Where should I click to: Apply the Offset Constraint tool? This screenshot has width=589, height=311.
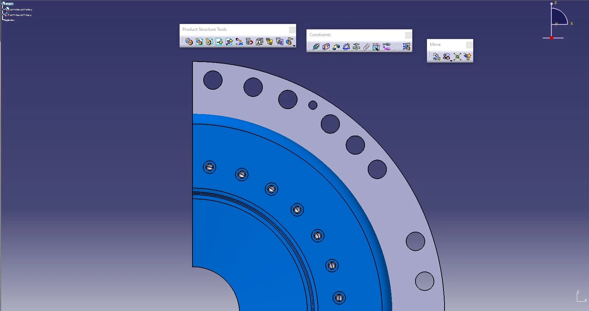coord(336,47)
